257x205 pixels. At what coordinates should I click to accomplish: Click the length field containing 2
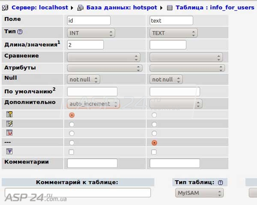click(x=86, y=45)
